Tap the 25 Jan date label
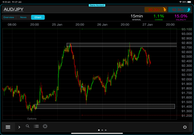 [57, 25]
